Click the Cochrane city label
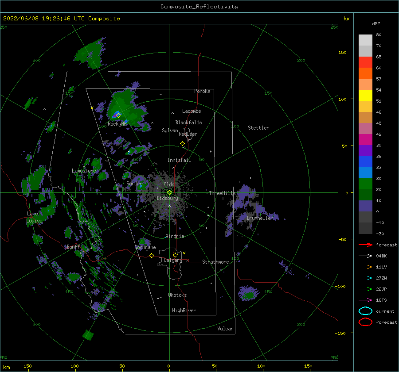This screenshot has height=372, width=399. point(145,247)
